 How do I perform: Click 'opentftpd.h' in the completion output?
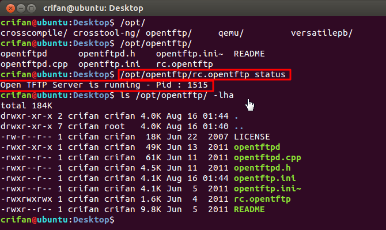[107, 54]
